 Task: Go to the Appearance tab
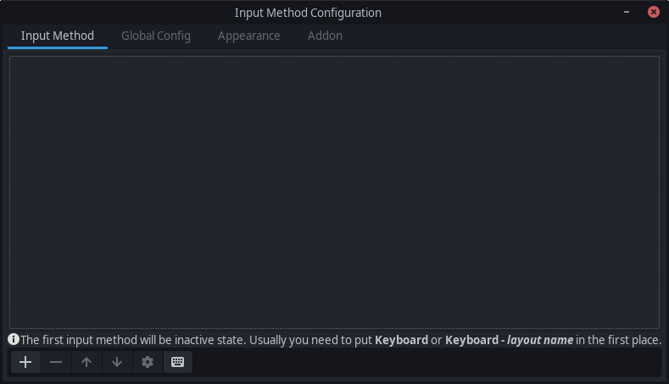248,36
